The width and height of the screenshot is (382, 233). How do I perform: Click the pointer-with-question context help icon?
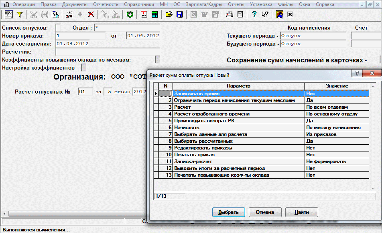(x=265, y=14)
